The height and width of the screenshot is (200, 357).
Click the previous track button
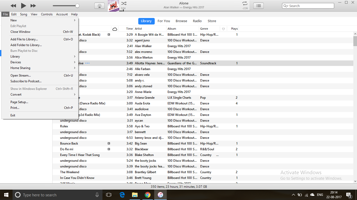coord(13,6)
